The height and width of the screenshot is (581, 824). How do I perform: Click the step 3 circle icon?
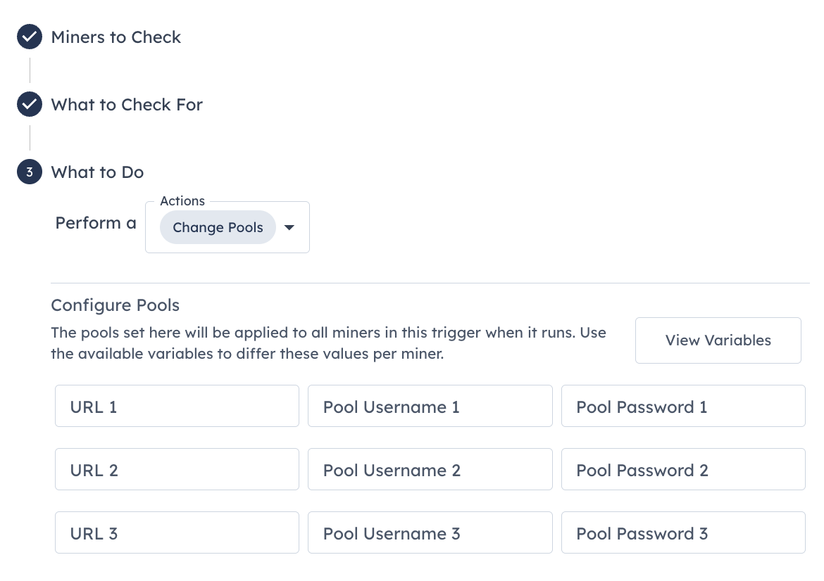[30, 172]
